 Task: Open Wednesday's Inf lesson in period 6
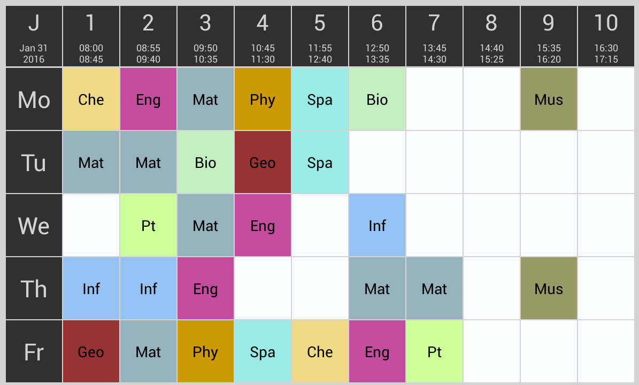click(x=377, y=225)
